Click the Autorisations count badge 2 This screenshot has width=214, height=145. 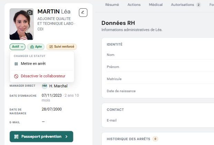click(x=198, y=5)
